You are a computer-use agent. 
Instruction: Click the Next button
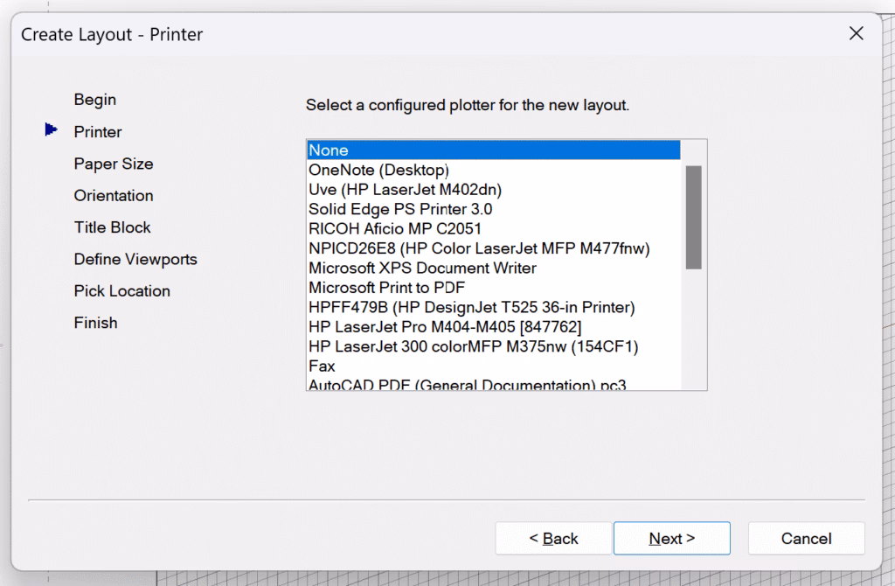pos(672,538)
